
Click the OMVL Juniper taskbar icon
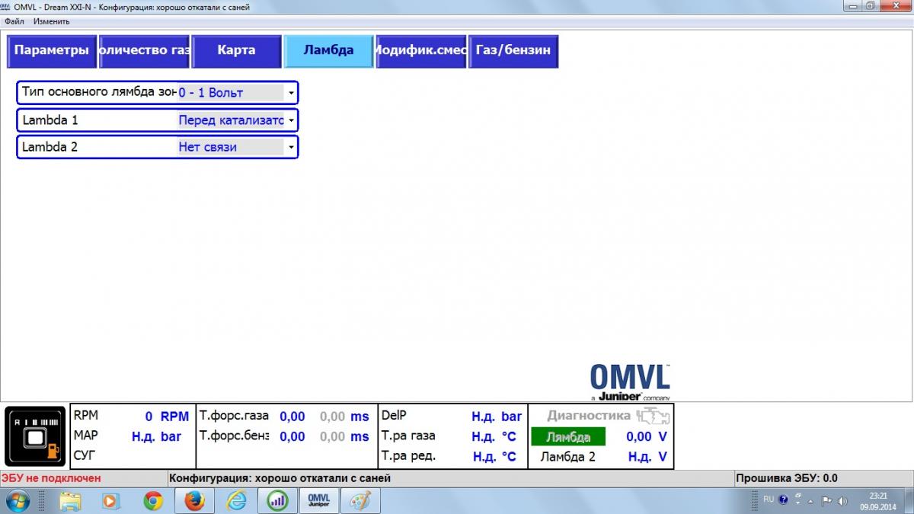pyautogui.click(x=319, y=500)
